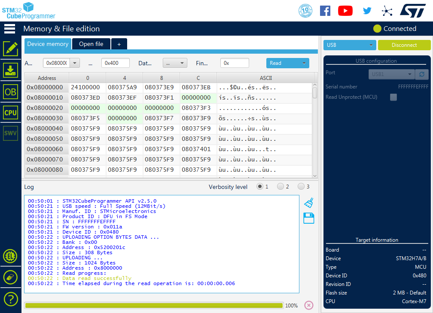Open the hamburger menu

pyautogui.click(x=9, y=29)
